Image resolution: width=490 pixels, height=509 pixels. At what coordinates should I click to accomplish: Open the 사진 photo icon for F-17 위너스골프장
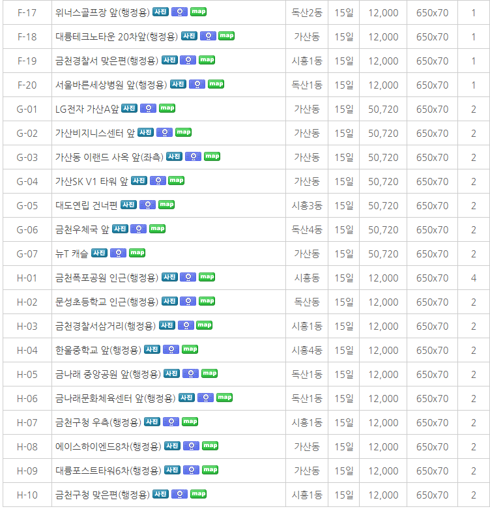pos(161,12)
